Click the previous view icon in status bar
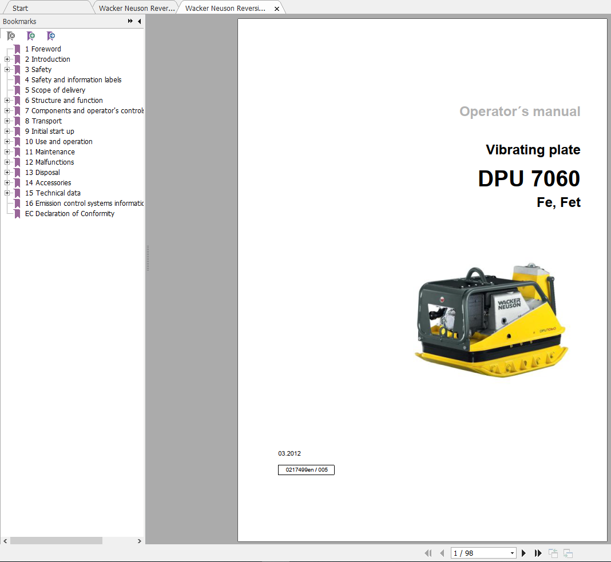Screen dimensions: 611x562 pos(553,553)
